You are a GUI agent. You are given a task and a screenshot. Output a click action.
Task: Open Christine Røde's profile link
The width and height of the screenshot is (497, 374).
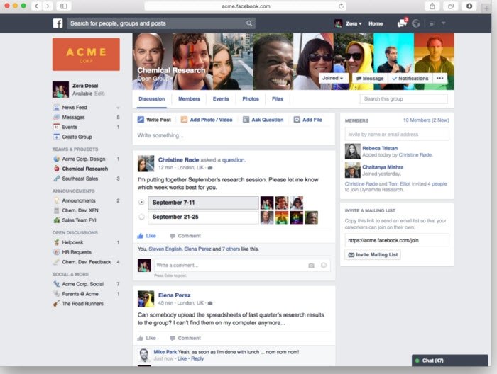click(x=178, y=160)
